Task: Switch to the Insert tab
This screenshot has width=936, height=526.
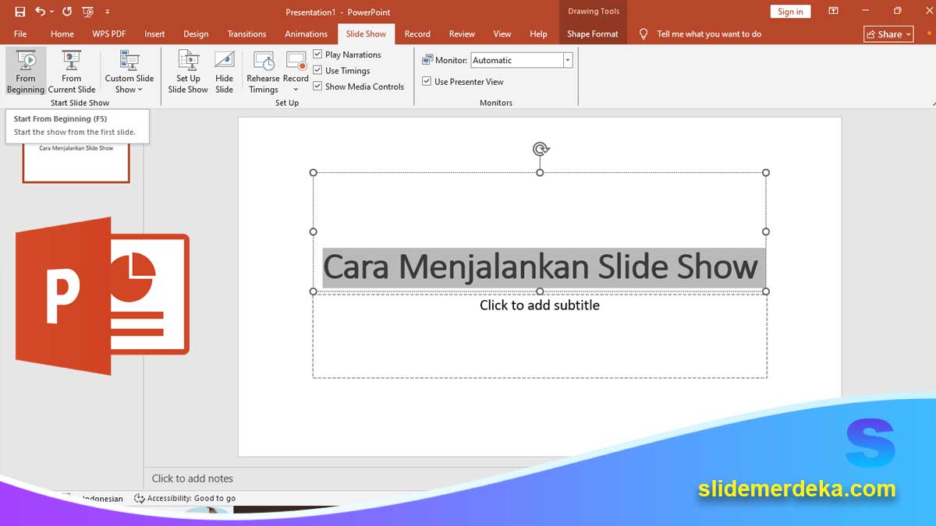Action: tap(154, 34)
